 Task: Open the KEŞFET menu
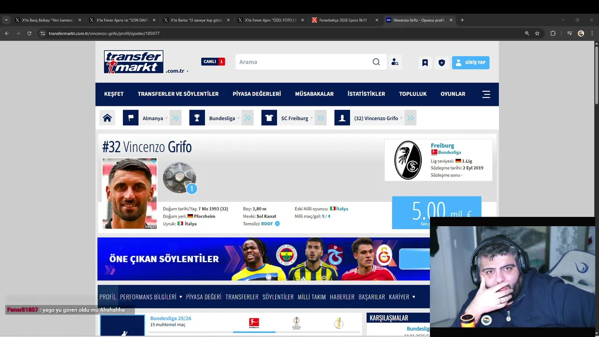point(114,94)
